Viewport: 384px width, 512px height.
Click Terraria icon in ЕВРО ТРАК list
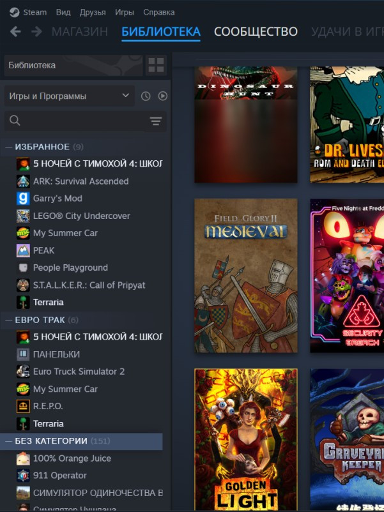(x=23, y=423)
